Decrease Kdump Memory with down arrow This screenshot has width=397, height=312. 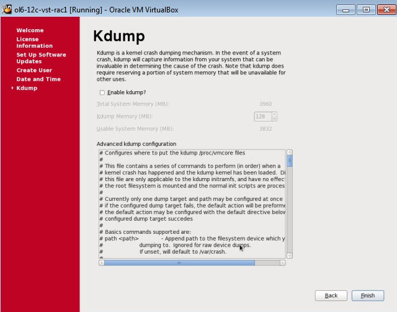tap(274, 118)
